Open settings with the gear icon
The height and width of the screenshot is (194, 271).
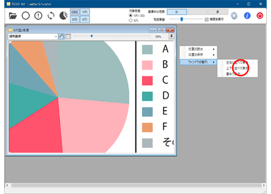234,16
